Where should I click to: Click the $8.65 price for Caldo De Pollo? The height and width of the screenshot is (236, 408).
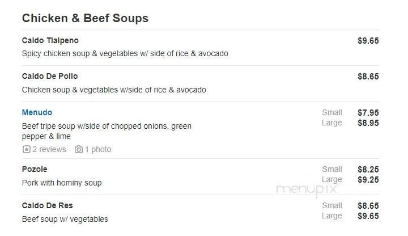coord(368,77)
